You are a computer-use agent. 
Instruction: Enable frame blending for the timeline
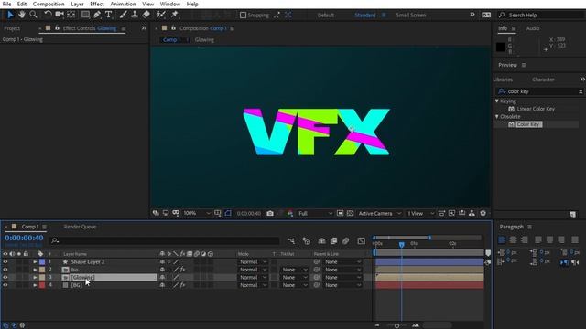333,241
